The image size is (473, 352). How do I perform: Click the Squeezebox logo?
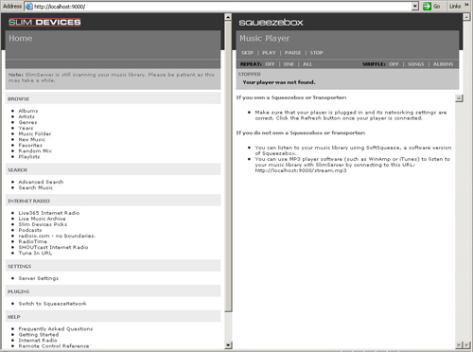pyautogui.click(x=271, y=23)
